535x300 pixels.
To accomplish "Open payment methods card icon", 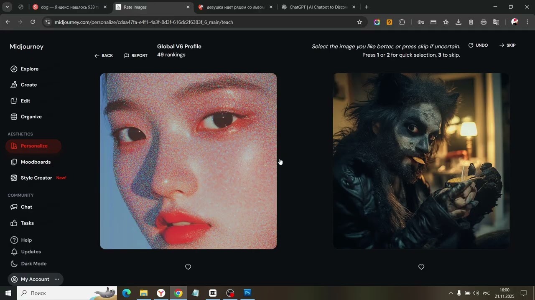I will click(433, 22).
